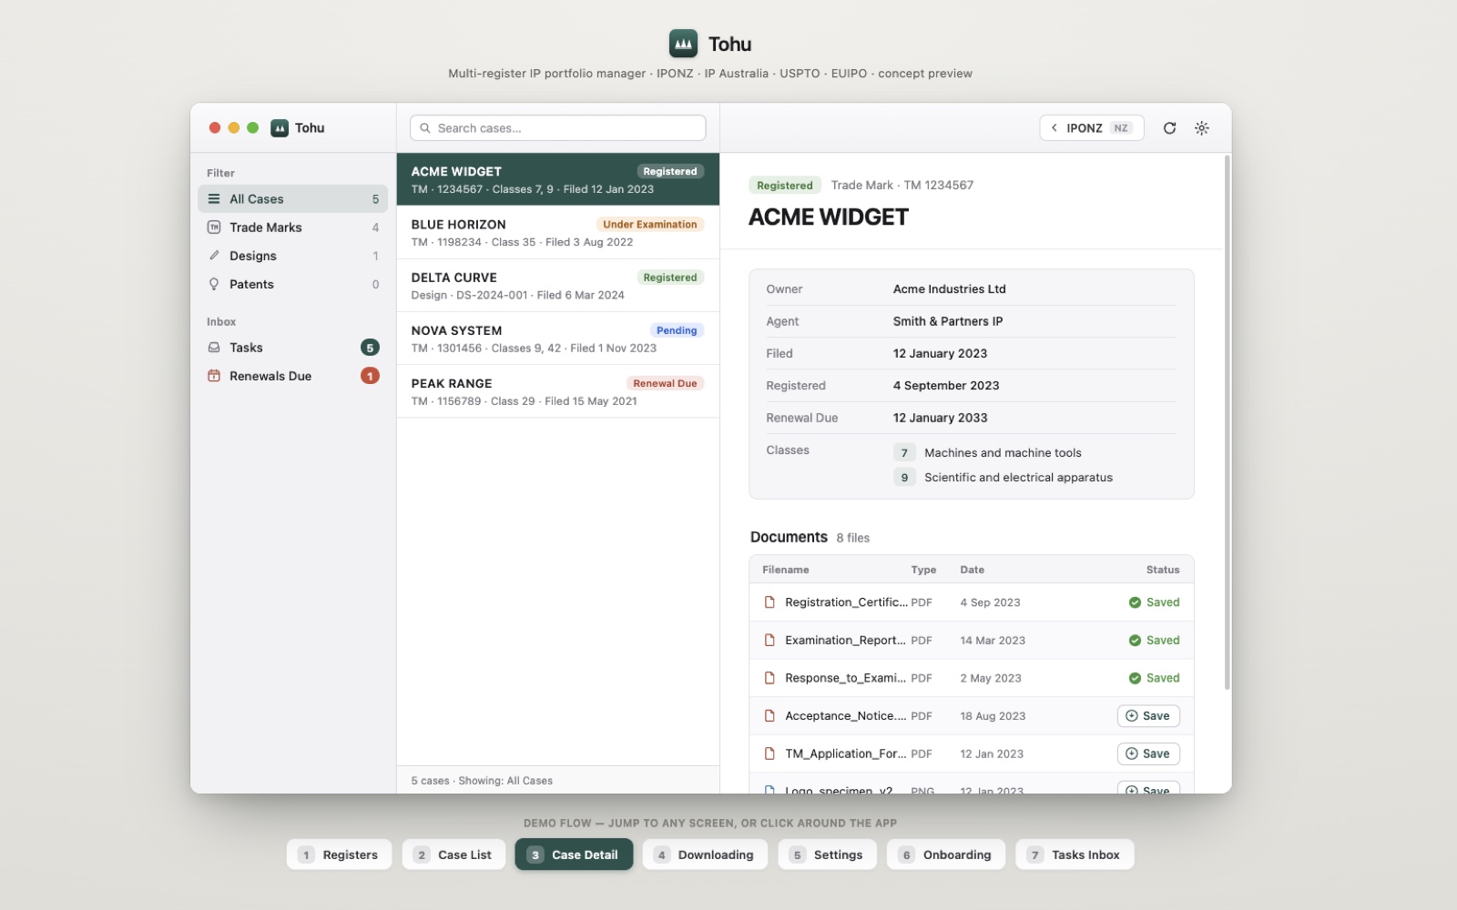The width and height of the screenshot is (1457, 910).
Task: Click the owner value Acme Industries Ltd
Action: (949, 289)
